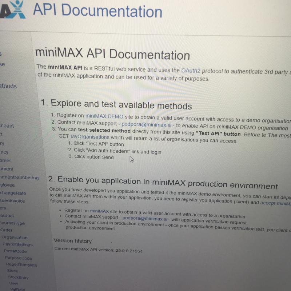Open PostalCode in the sidebar list
The image size is (291, 291).
click(15, 251)
